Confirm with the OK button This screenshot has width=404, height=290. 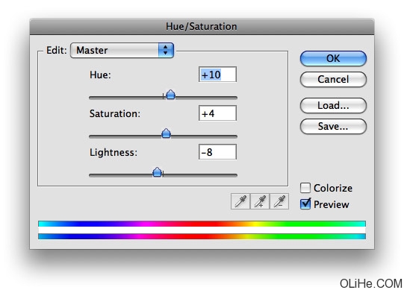[x=333, y=58]
